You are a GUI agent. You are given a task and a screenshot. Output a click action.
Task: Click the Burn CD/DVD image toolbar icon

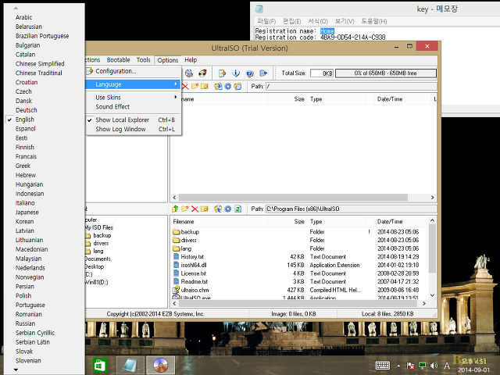click(202, 73)
